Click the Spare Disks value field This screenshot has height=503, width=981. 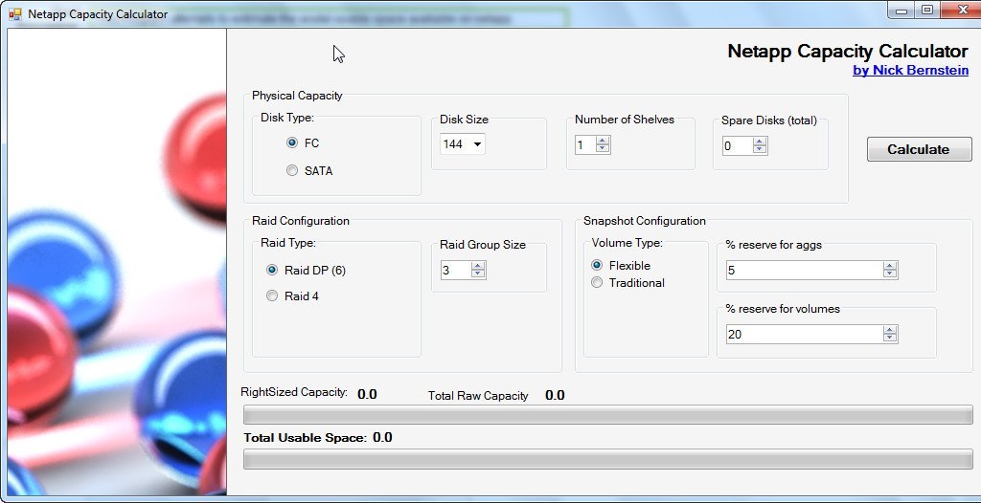(738, 146)
